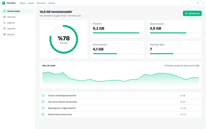Open the Geçmiş section
The height and width of the screenshot is (129, 206).
pos(18,29)
